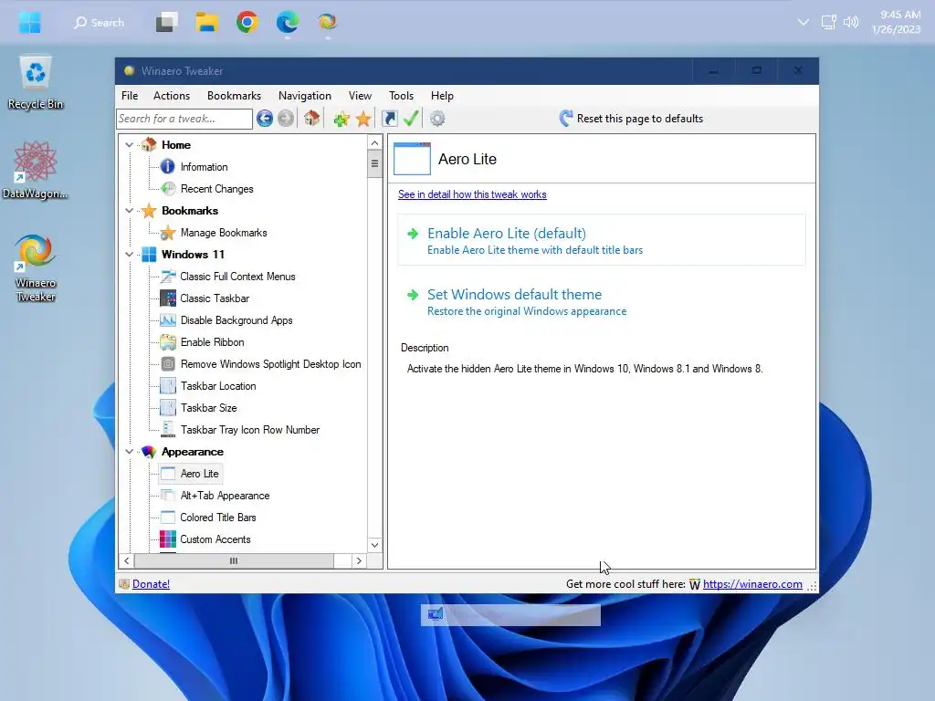Click tree horizontal scrollbar right arrow
Viewport: 935px width, 701px height.
pyautogui.click(x=358, y=561)
